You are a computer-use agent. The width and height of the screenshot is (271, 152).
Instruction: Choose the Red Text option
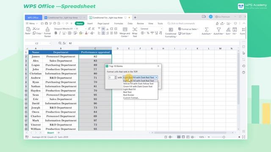click(127, 92)
